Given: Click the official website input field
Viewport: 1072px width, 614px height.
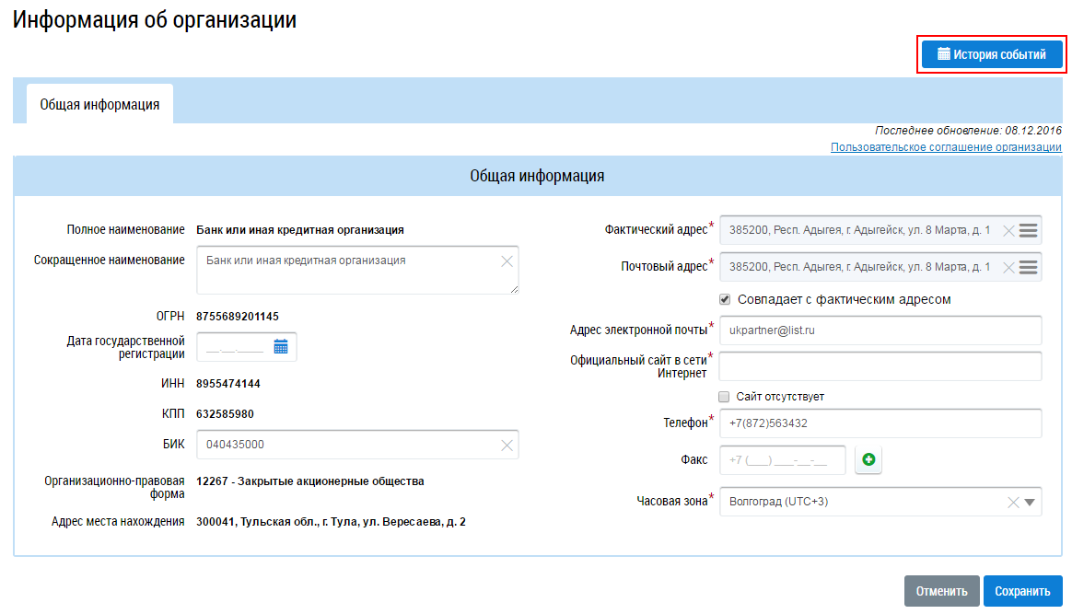Looking at the screenshot, I should tap(880, 366).
